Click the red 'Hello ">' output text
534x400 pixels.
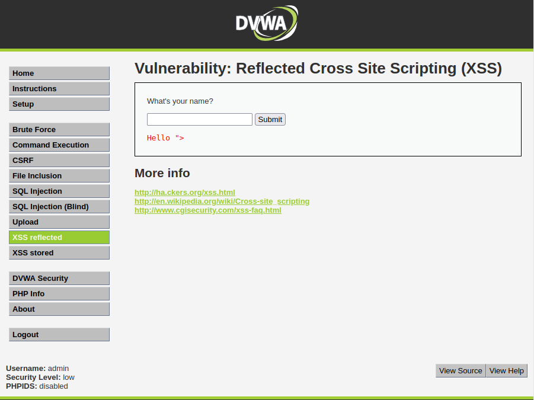[x=165, y=138]
